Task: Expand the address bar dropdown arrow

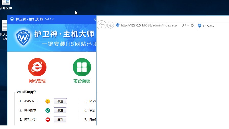Action: pos(188,25)
